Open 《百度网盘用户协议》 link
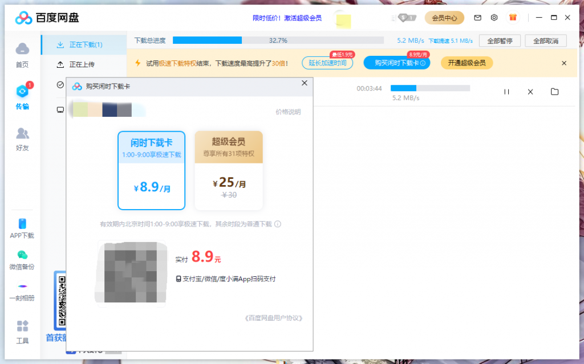Screen dimensions: 584x364 click(274, 318)
